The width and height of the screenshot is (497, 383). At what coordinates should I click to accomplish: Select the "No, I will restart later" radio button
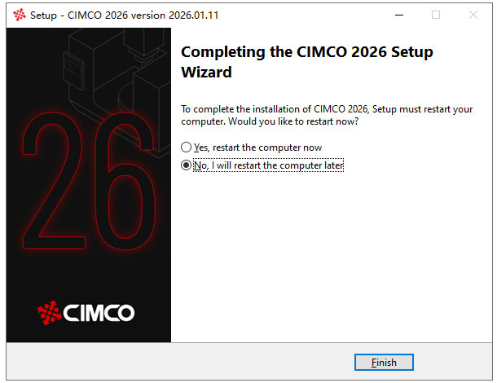coord(186,165)
